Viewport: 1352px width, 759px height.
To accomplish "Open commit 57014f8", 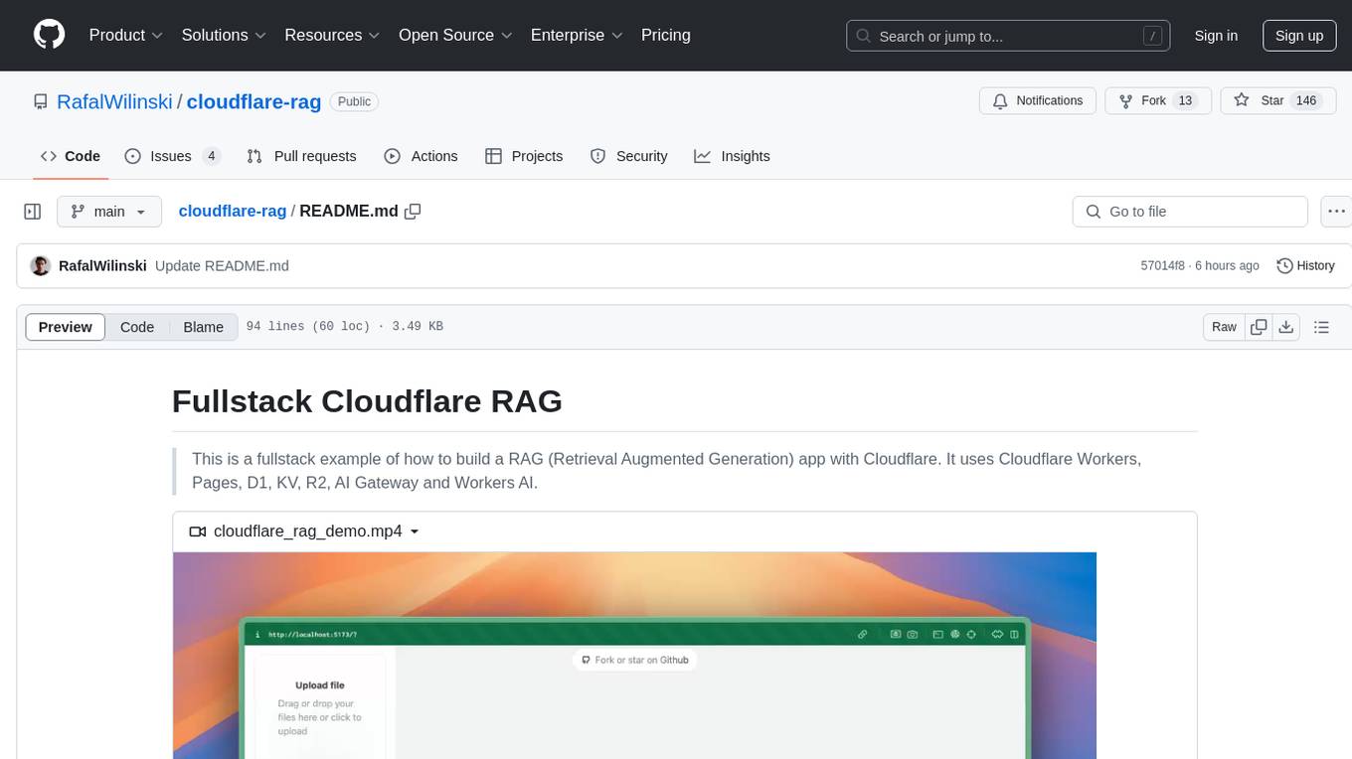I will tap(1162, 266).
